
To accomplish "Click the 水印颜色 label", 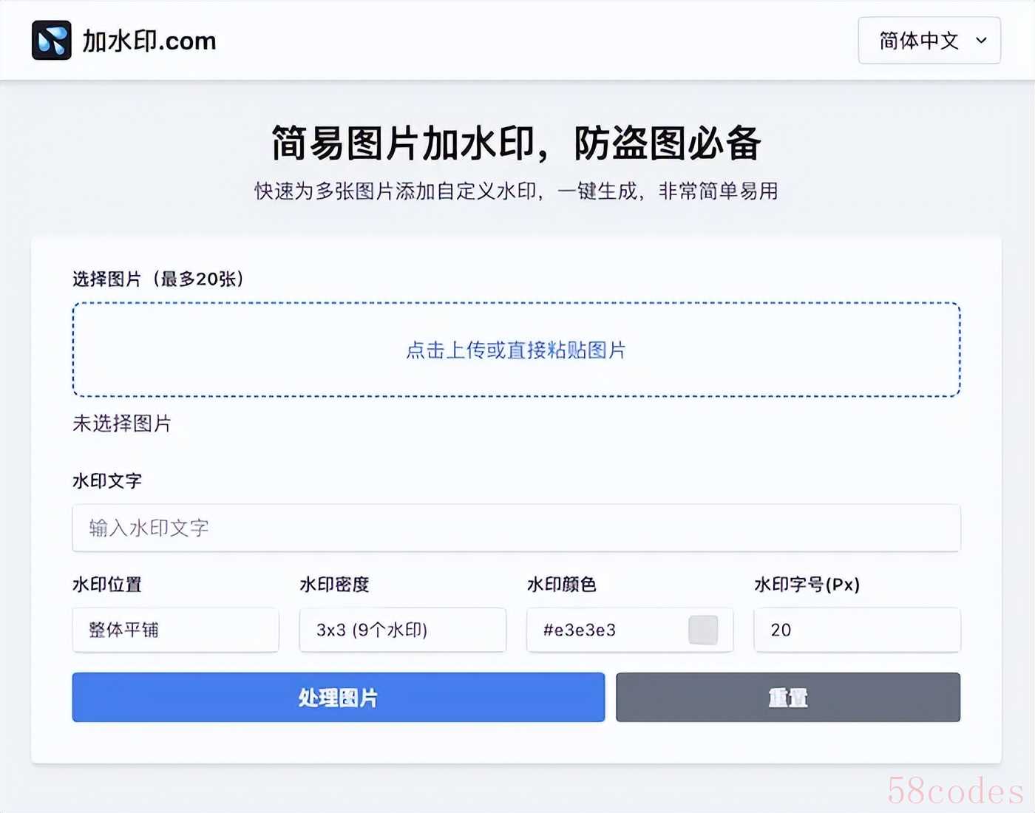I will [x=561, y=585].
